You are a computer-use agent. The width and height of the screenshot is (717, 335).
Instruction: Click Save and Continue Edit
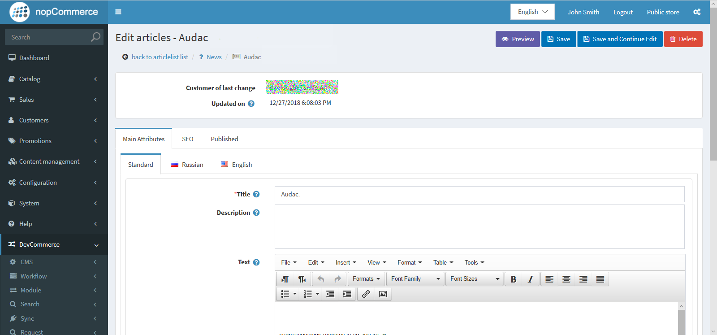coord(620,39)
